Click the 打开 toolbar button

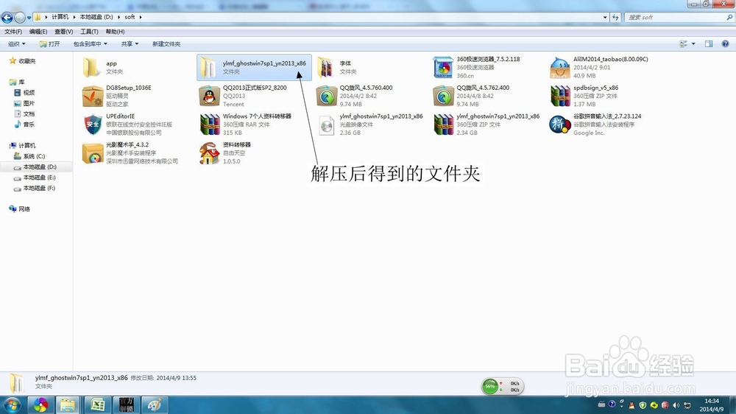coord(50,43)
